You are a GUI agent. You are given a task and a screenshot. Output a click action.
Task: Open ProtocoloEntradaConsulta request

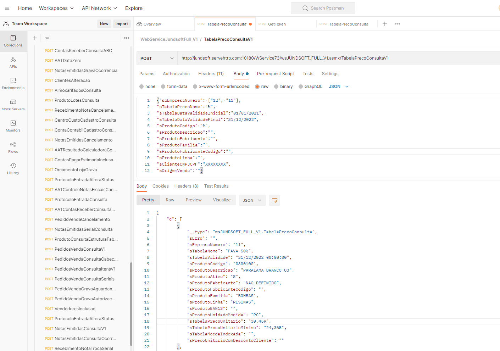(81, 200)
